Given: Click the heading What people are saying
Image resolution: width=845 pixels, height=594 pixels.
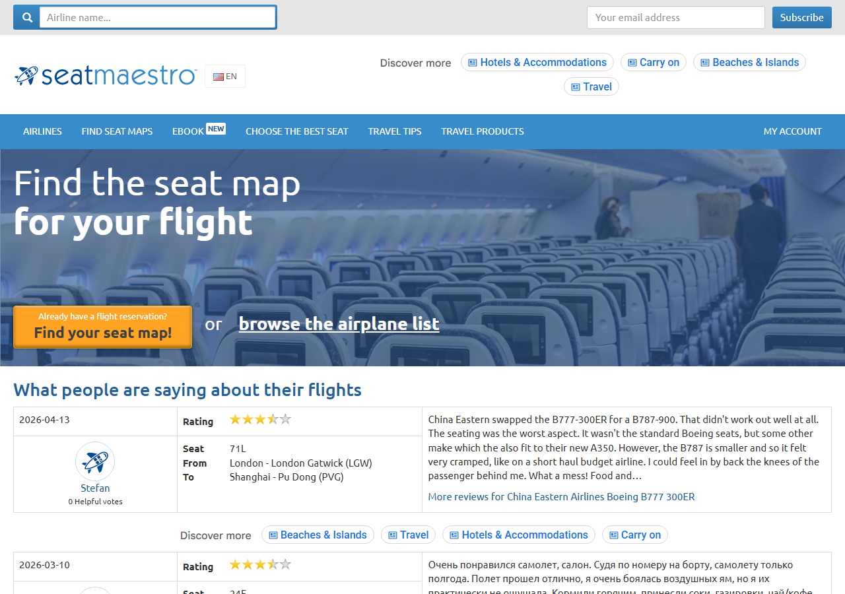Looking at the screenshot, I should (187, 390).
